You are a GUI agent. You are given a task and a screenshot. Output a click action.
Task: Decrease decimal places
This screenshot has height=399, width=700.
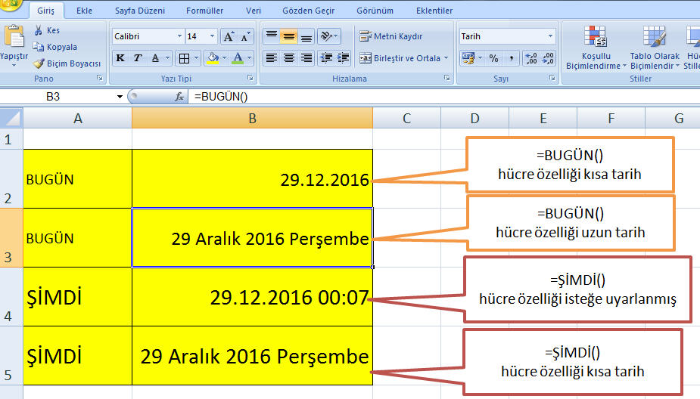(x=548, y=58)
